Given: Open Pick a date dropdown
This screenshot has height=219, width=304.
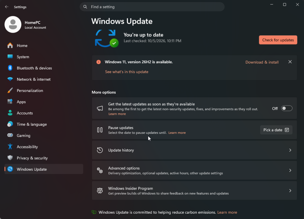Looking at the screenshot, I should (276, 130).
